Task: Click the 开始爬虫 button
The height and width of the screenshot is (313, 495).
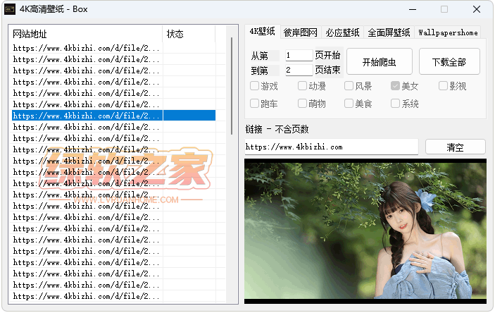Action: tap(379, 62)
